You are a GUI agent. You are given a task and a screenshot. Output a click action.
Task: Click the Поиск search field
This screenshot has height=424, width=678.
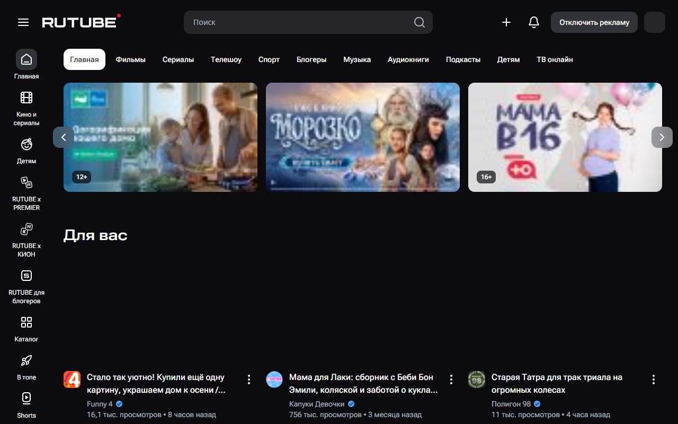click(x=299, y=22)
